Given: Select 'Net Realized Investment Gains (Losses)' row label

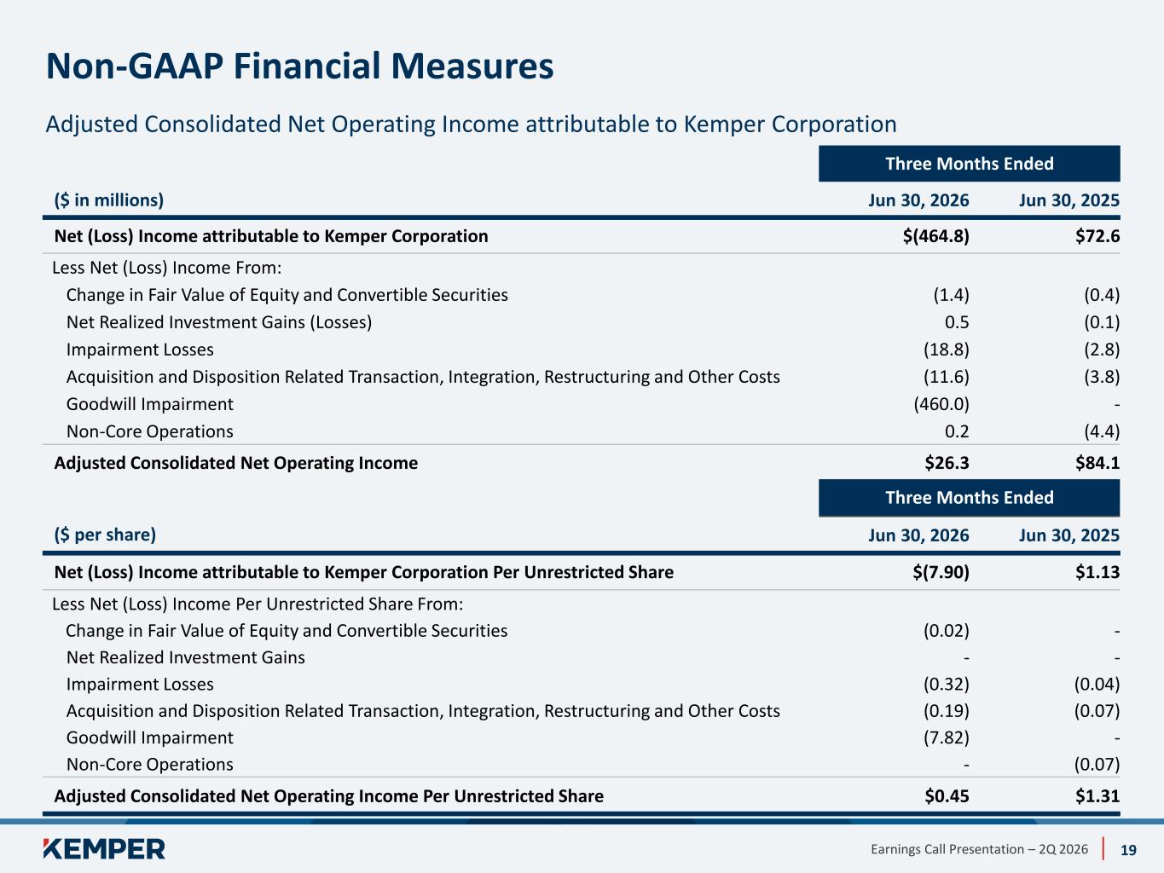Looking at the screenshot, I should tap(219, 322).
